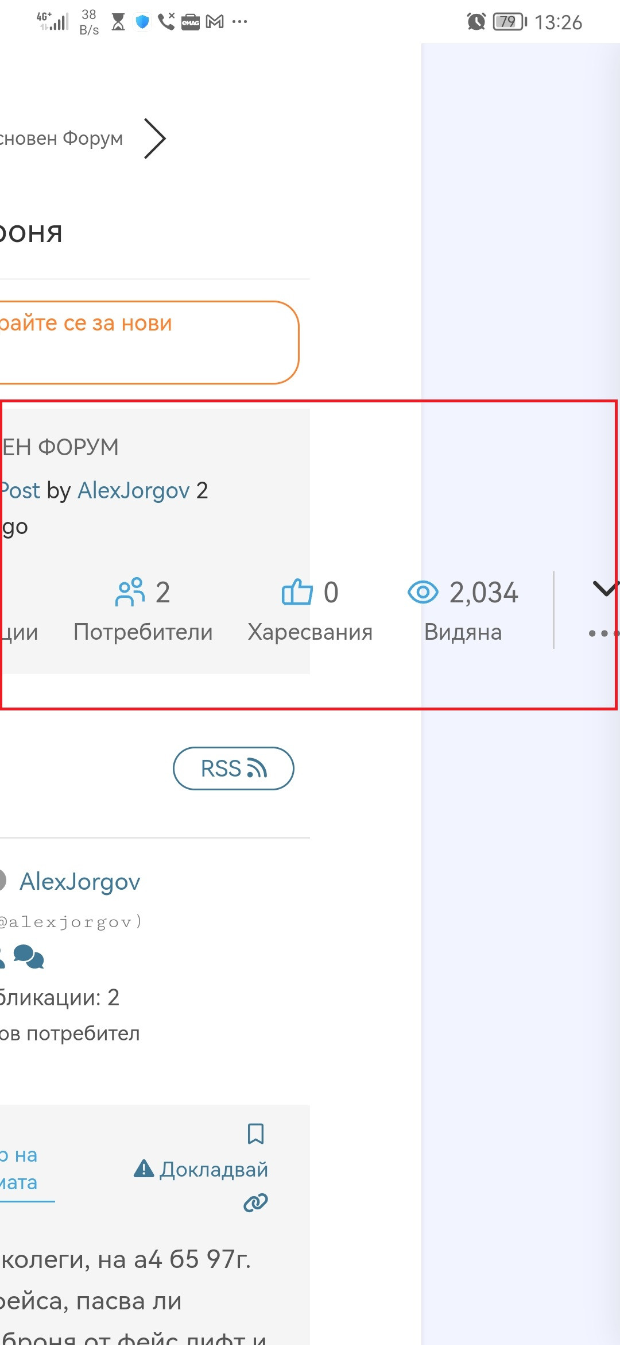Tap the alarm clock icon in status bar
620x1345 pixels.
pyautogui.click(x=476, y=22)
